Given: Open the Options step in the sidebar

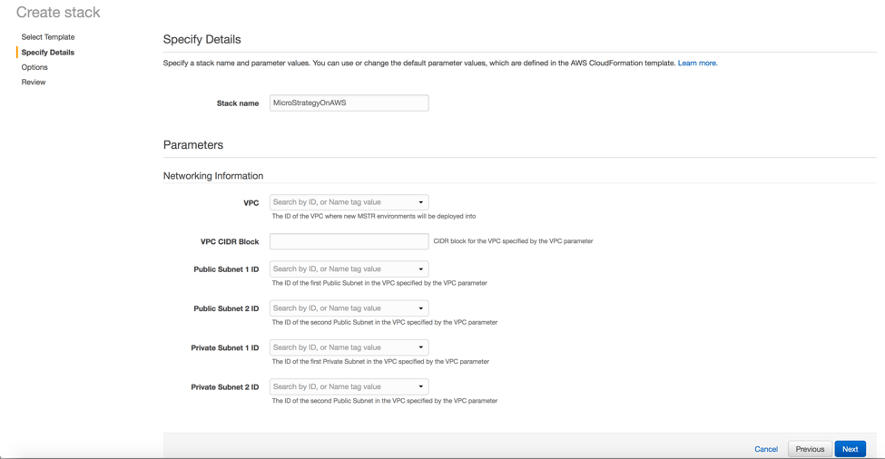Looking at the screenshot, I should pos(34,67).
